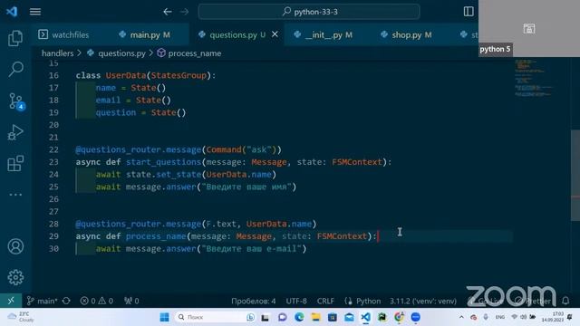Open Microsoft Edge from the taskbar
The width and height of the screenshot is (580, 326).
(299, 317)
